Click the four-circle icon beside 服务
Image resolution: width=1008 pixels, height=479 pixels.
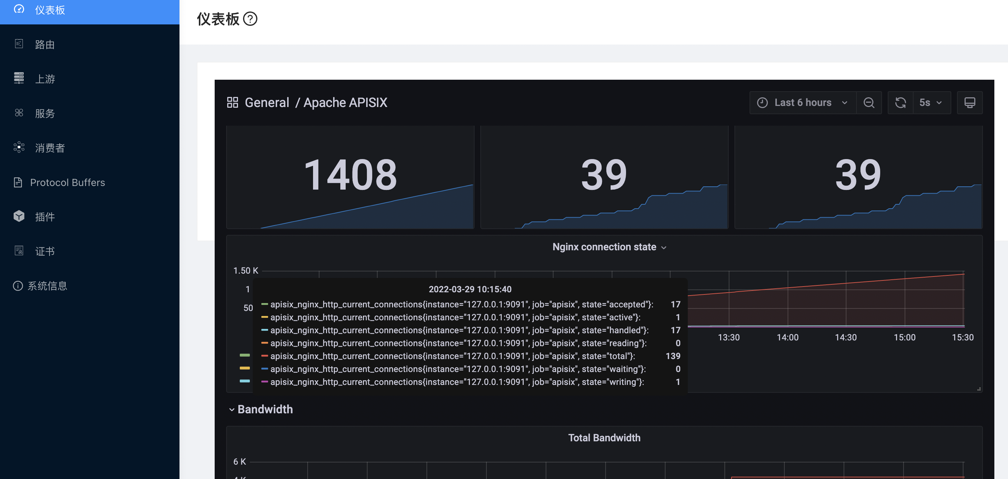(19, 113)
